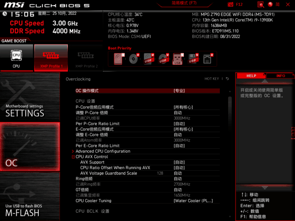Click the settings list vertical scrollbar

pos(230,138)
